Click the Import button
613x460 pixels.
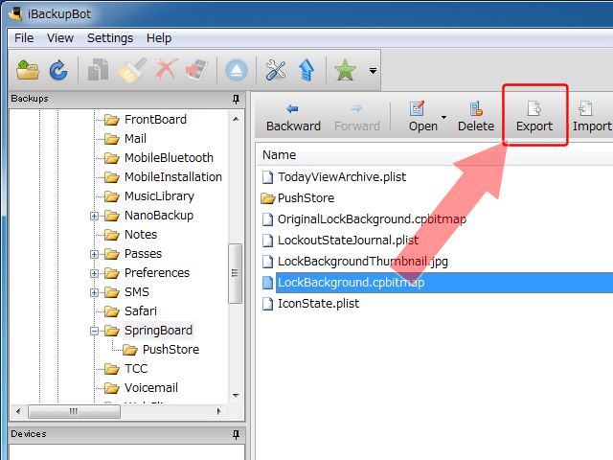(592, 117)
